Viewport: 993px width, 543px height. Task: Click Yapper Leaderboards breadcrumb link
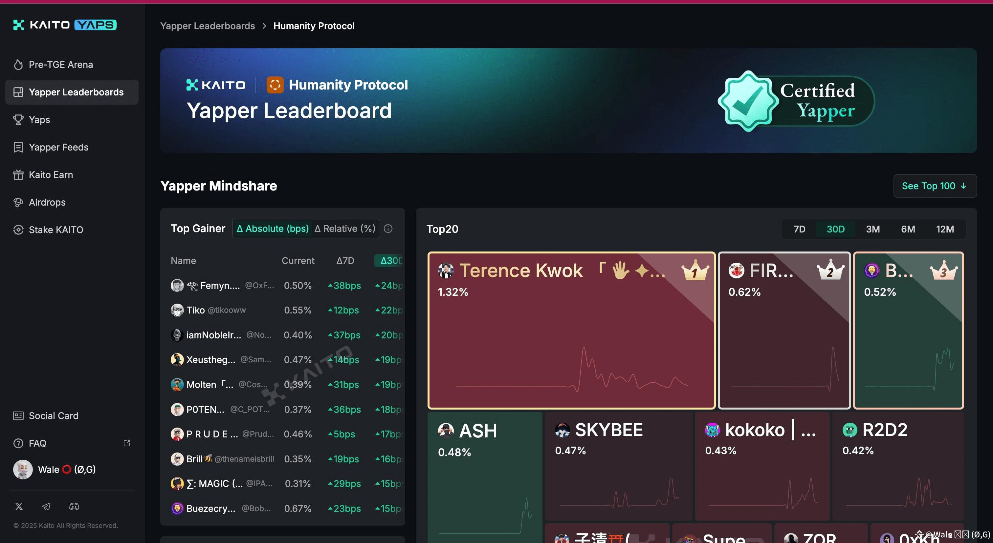click(x=208, y=26)
